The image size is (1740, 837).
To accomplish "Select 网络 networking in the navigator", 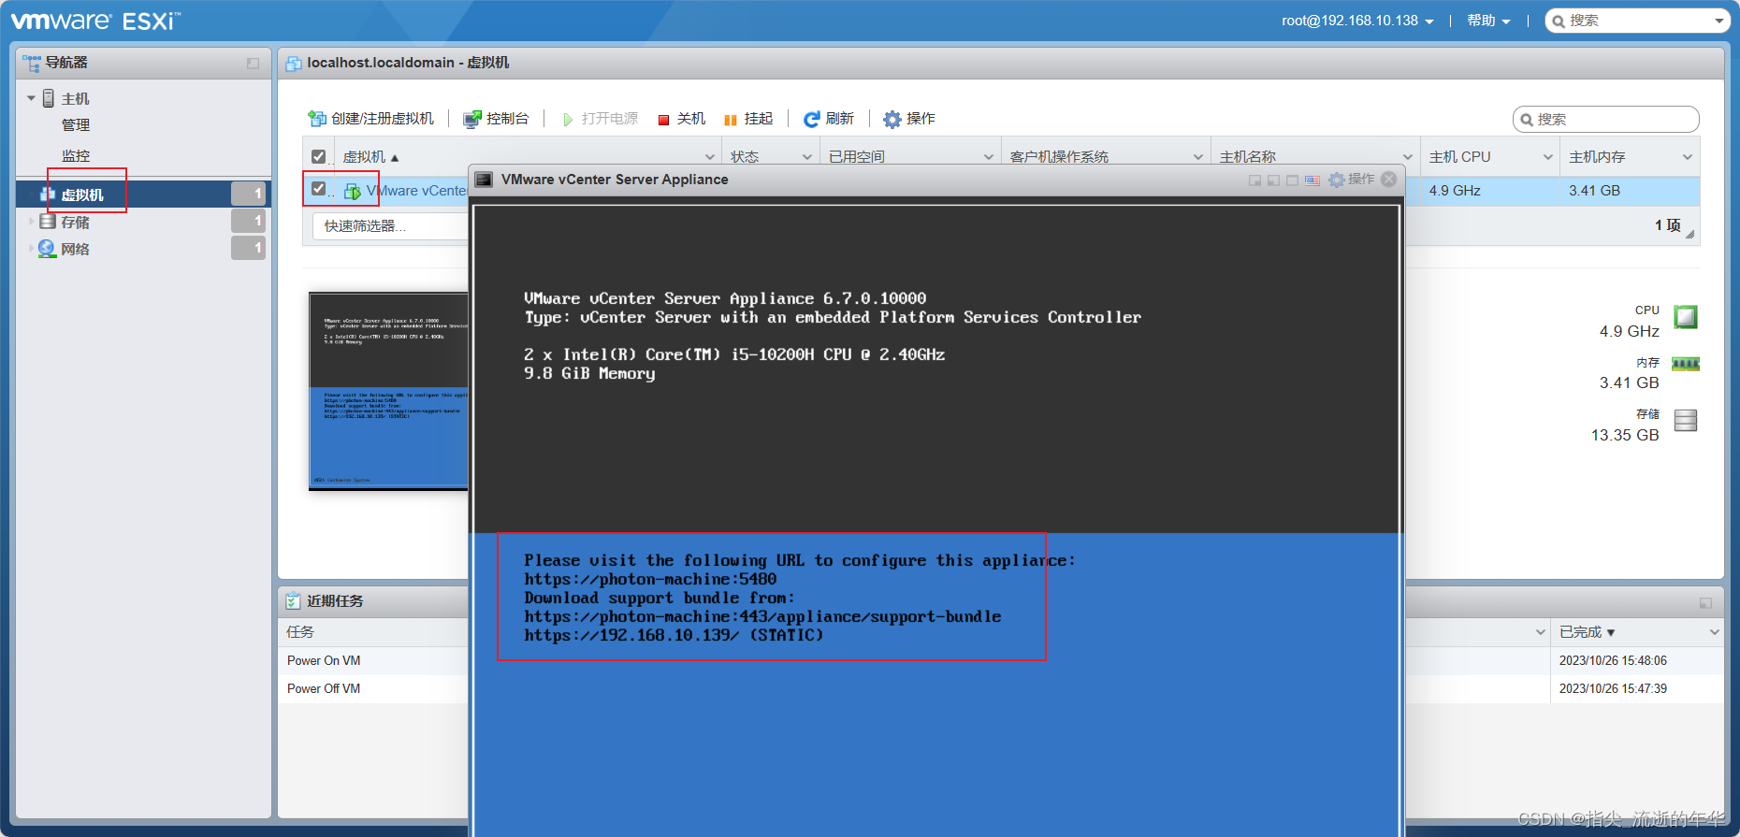I will pyautogui.click(x=75, y=249).
